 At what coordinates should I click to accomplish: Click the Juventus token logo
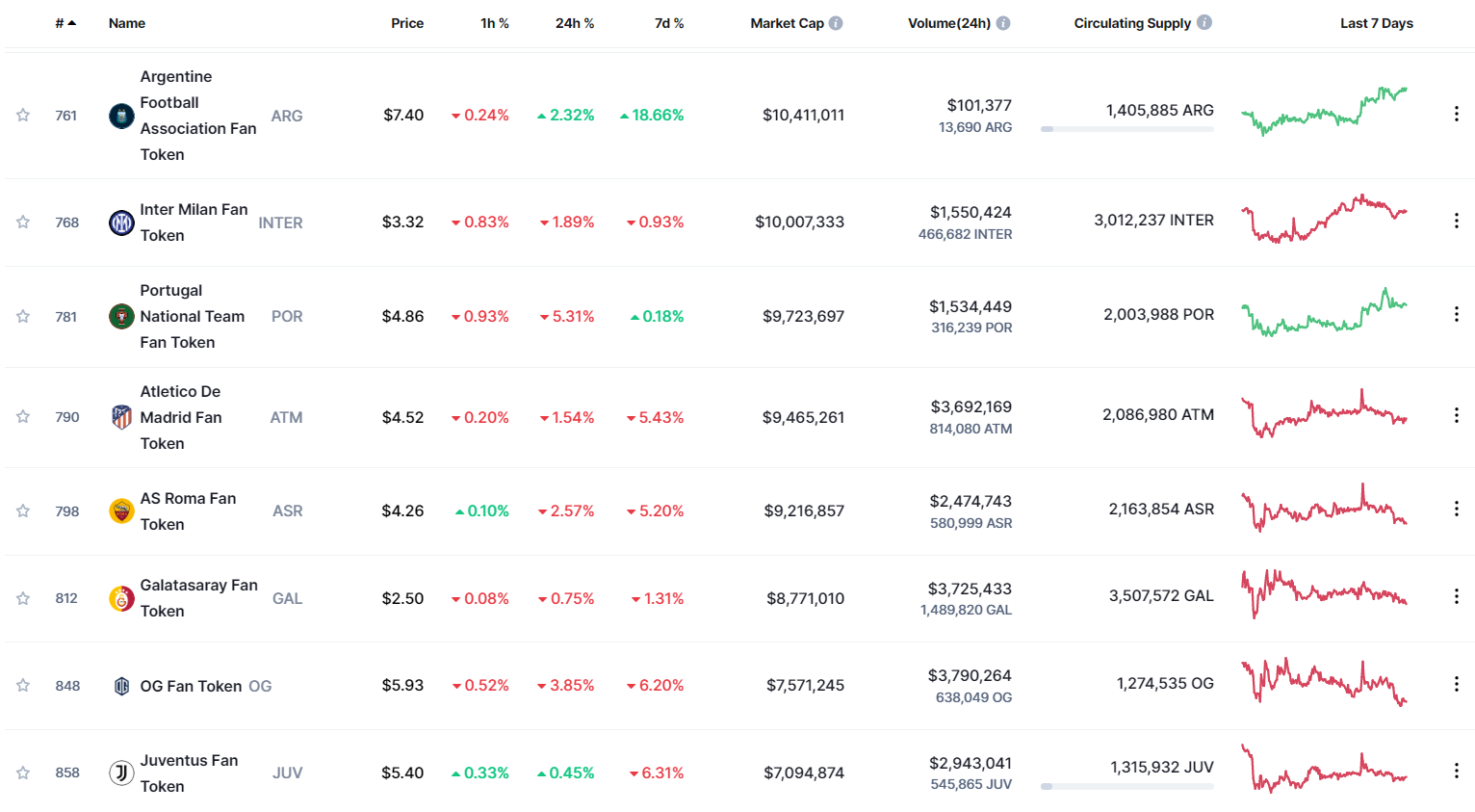click(x=121, y=773)
